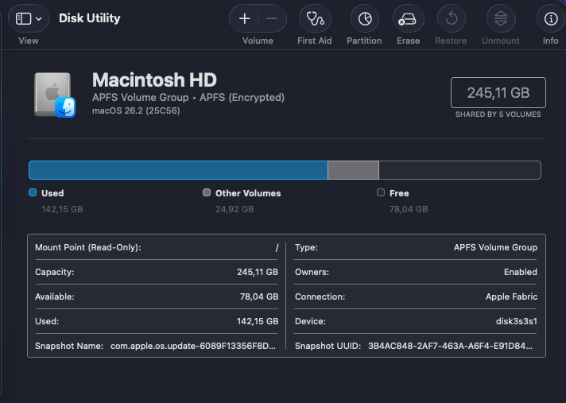
Task: Click the '78,04 GB' value under Free legend
Action: pos(409,209)
